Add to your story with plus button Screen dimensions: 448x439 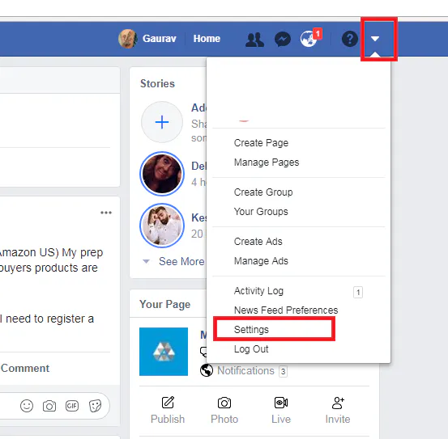coord(162,122)
